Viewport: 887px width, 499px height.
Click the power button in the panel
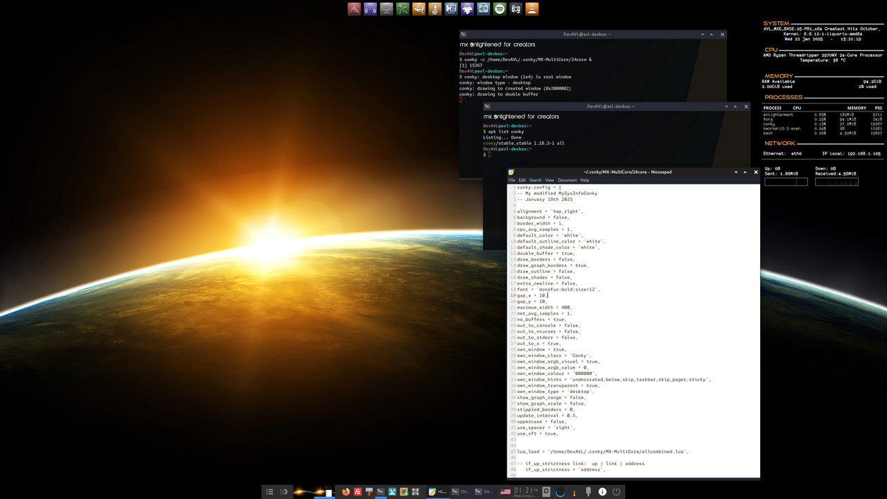[x=615, y=491]
